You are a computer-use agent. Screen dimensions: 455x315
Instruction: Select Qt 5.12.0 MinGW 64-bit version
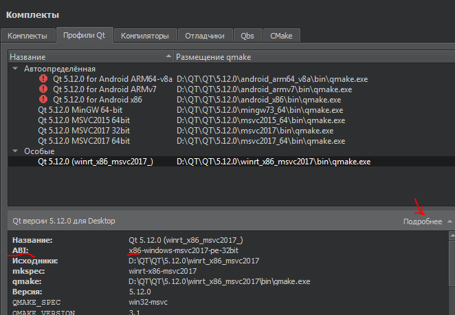80,110
